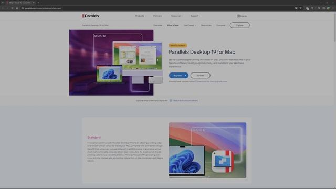Open the Compare sub-navigation item

tap(220, 25)
